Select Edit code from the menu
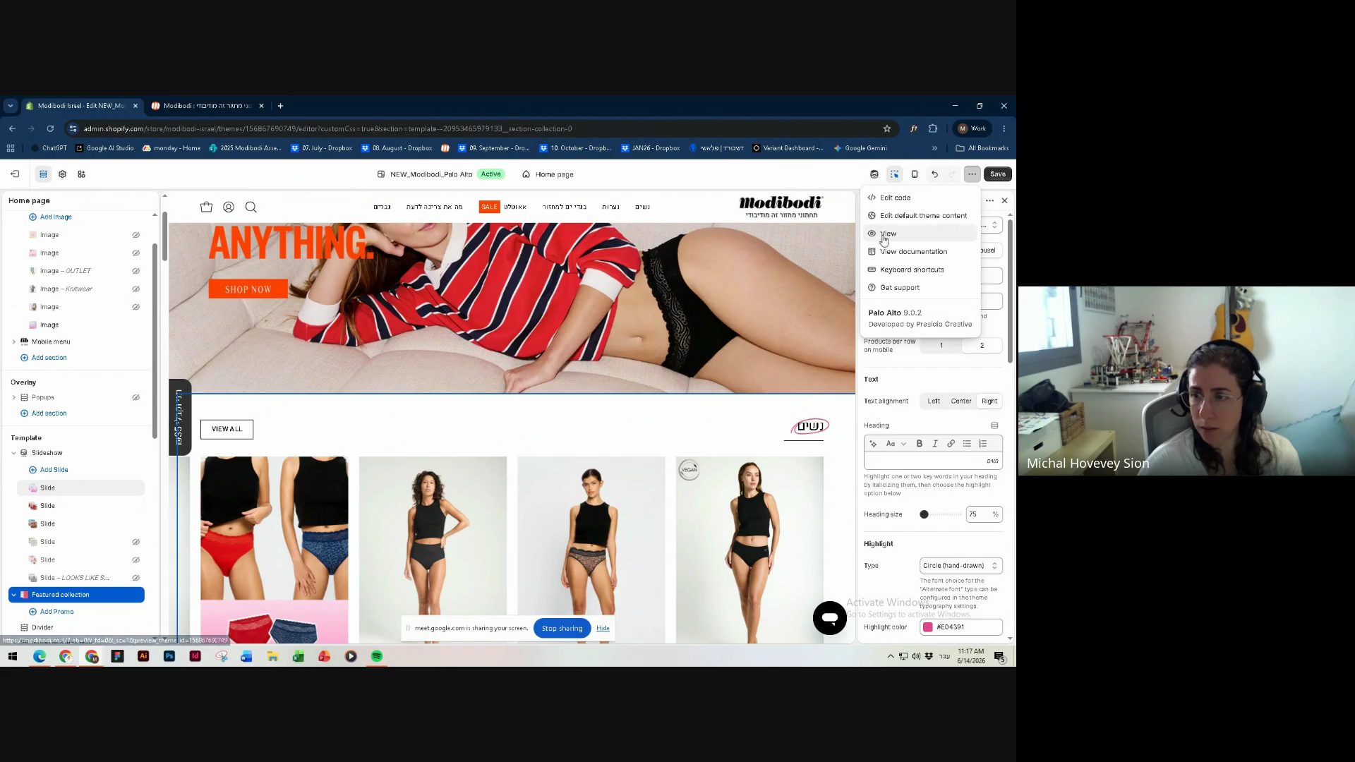Image resolution: width=1355 pixels, height=762 pixels. (920, 198)
